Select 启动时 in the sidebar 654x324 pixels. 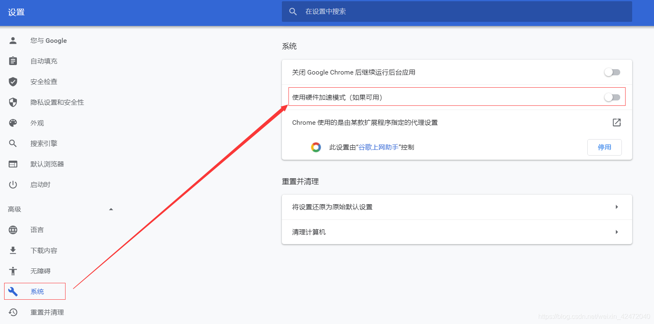[40, 184]
